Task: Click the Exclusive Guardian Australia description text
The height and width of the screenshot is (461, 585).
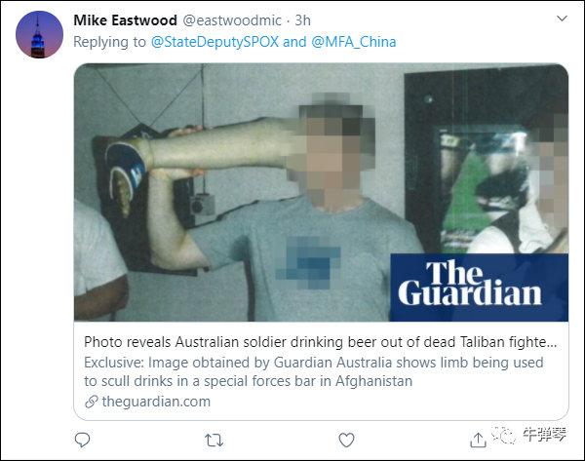Action: tap(313, 372)
